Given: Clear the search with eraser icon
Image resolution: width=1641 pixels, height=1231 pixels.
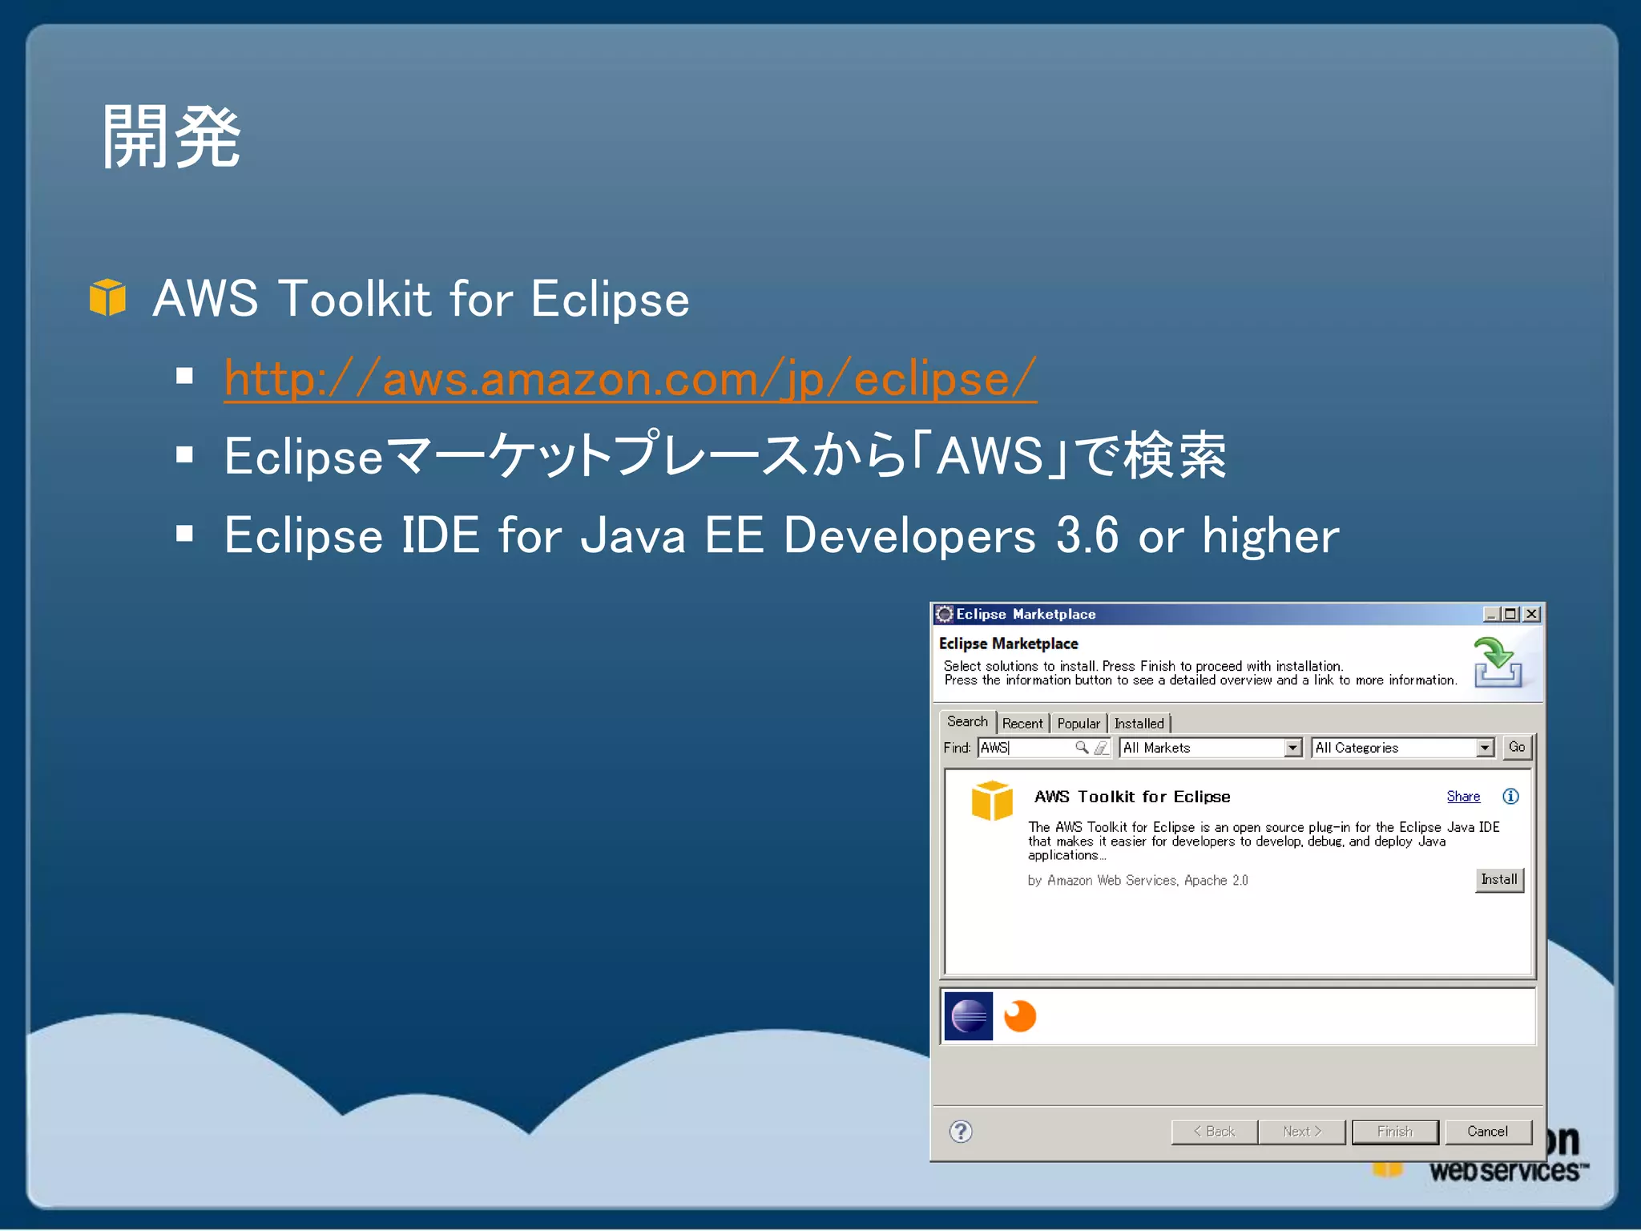Looking at the screenshot, I should (x=1102, y=748).
